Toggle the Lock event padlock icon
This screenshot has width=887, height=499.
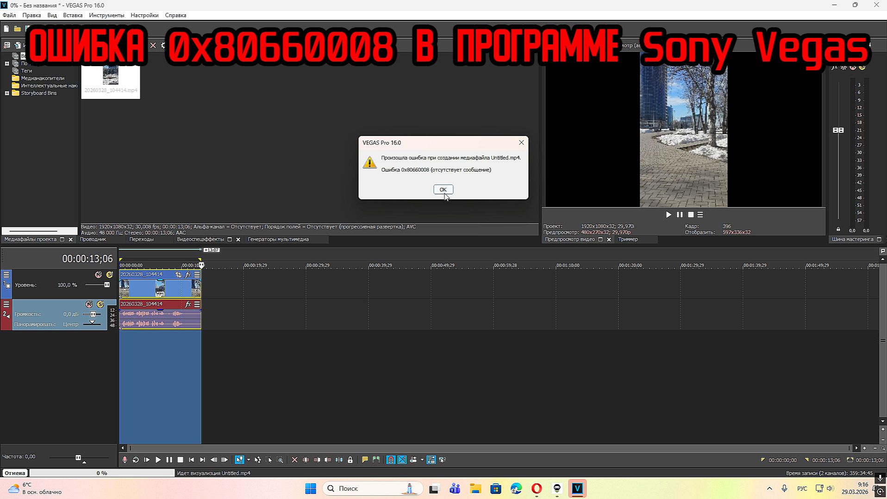[x=350, y=460]
